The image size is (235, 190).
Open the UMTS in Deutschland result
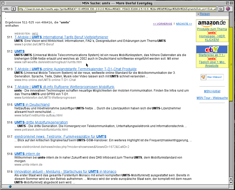[32, 105]
